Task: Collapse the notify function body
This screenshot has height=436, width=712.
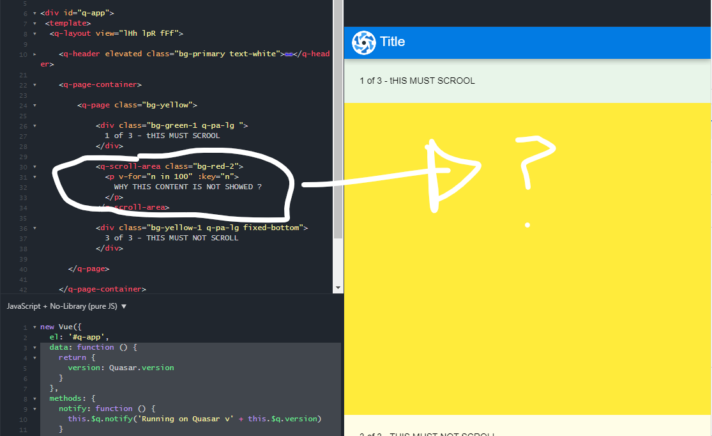Action: [x=34, y=408]
